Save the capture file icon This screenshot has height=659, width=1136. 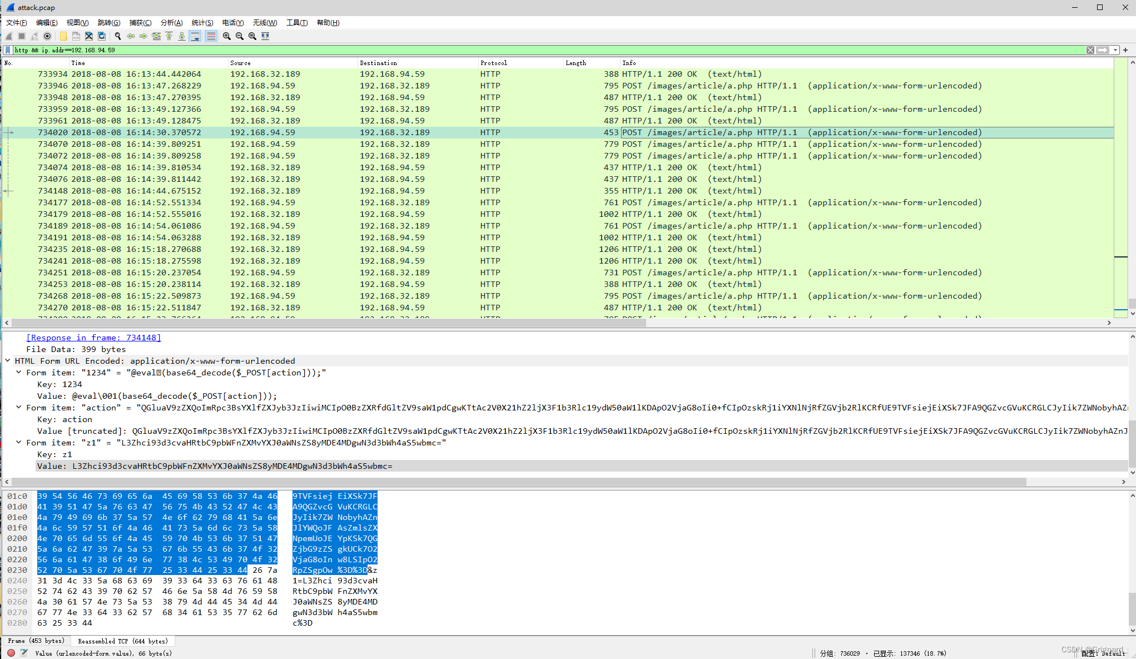click(x=76, y=36)
